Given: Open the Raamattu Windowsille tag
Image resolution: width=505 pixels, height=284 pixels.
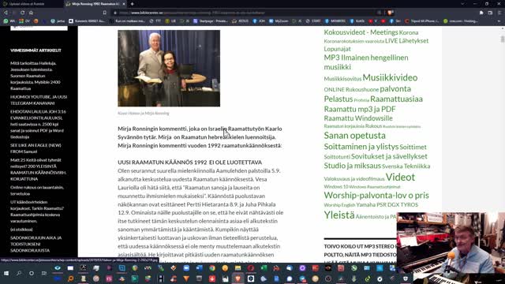Looking at the screenshot, I should 358,118.
